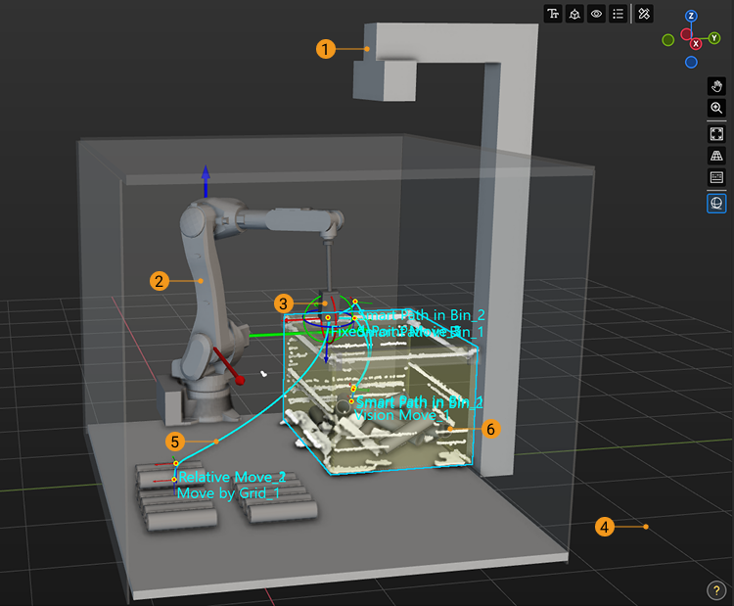734x606 pixels.
Task: Click the text label display icon
Action: (554, 14)
